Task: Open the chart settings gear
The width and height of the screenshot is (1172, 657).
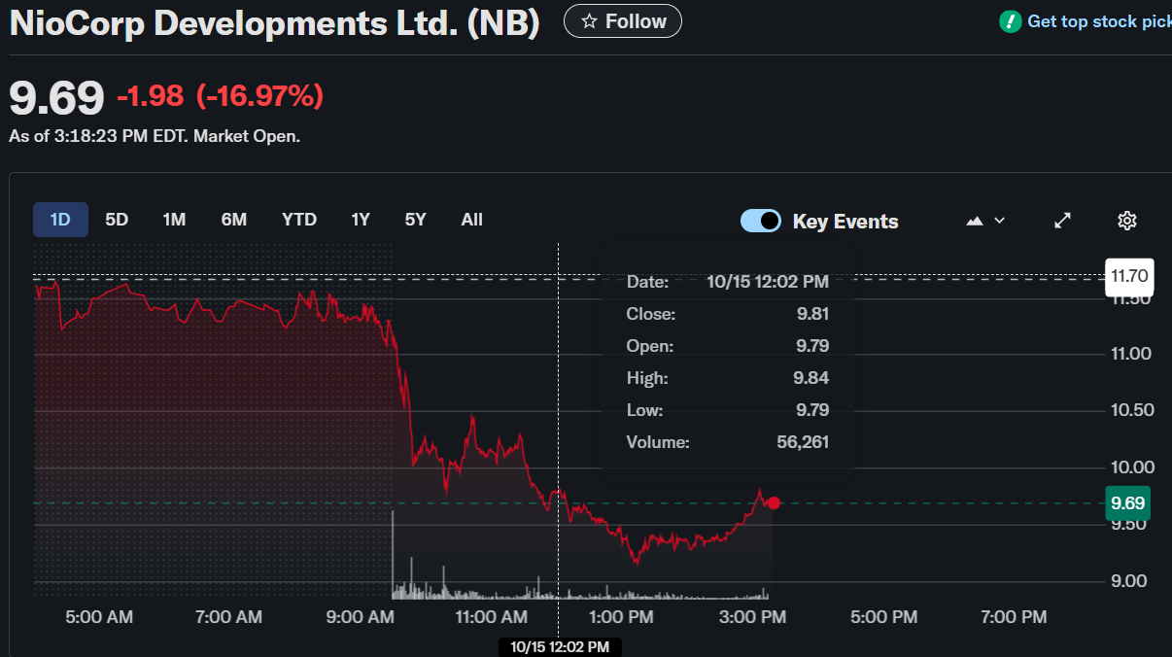Action: [1126, 221]
